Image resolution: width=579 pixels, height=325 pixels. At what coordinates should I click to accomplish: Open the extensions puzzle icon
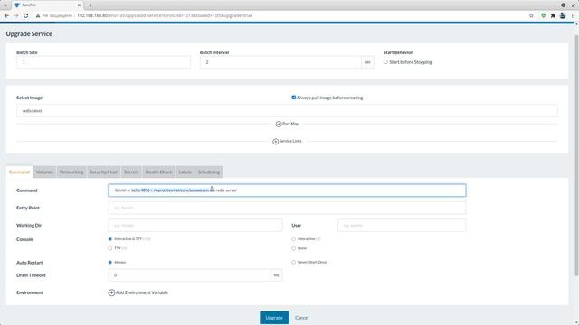(553, 16)
